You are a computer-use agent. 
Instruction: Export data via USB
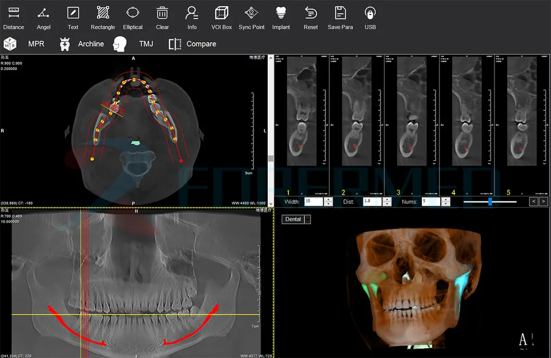coord(370,16)
